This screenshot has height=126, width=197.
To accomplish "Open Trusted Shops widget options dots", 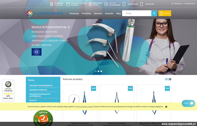I will (12, 81).
